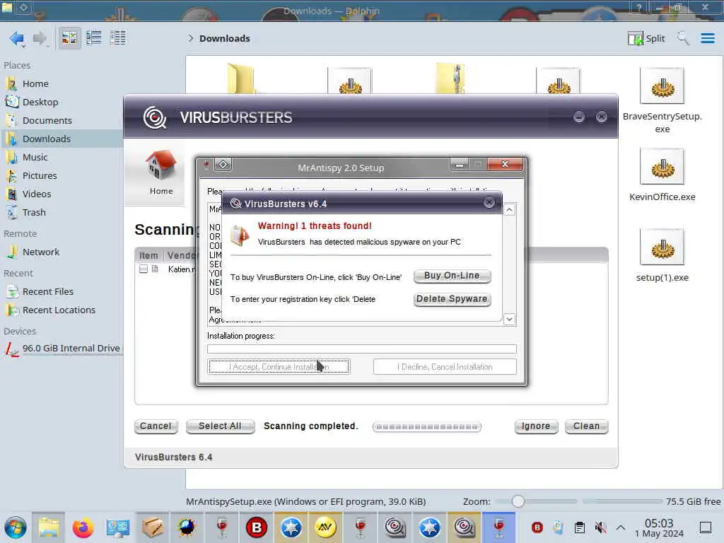Click the Ignore button
The height and width of the screenshot is (543, 724).
click(x=536, y=426)
